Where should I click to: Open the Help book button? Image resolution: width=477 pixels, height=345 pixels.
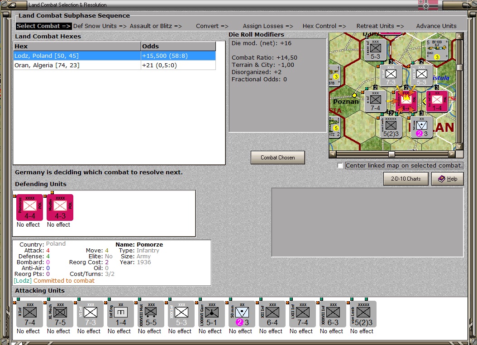coord(448,179)
